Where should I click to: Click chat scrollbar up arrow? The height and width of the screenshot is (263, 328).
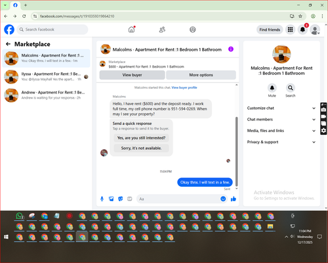(x=236, y=85)
